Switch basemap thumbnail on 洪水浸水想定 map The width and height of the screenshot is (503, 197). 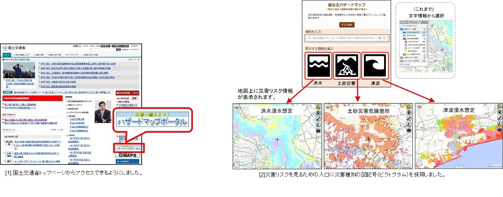[x=237, y=165]
